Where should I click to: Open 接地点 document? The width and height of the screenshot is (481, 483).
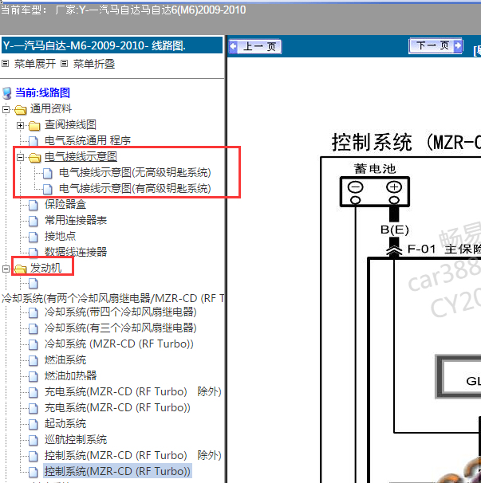point(60,236)
